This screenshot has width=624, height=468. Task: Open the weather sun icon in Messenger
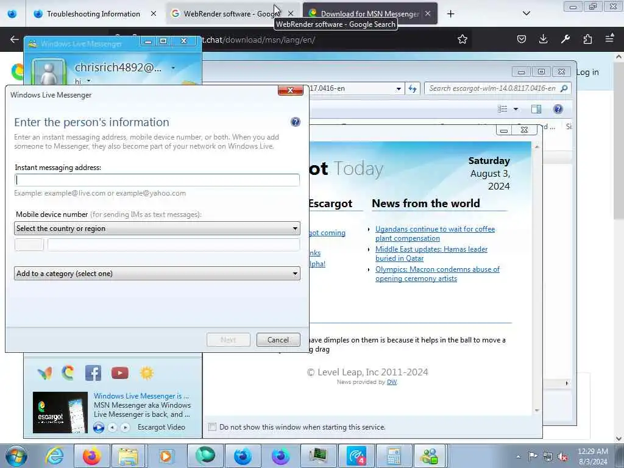coord(146,373)
